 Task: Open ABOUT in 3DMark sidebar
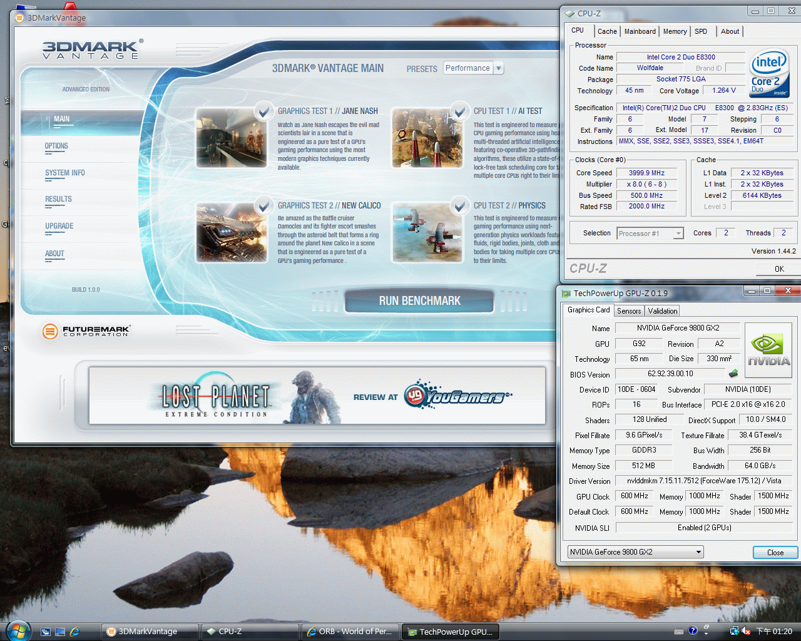54,254
